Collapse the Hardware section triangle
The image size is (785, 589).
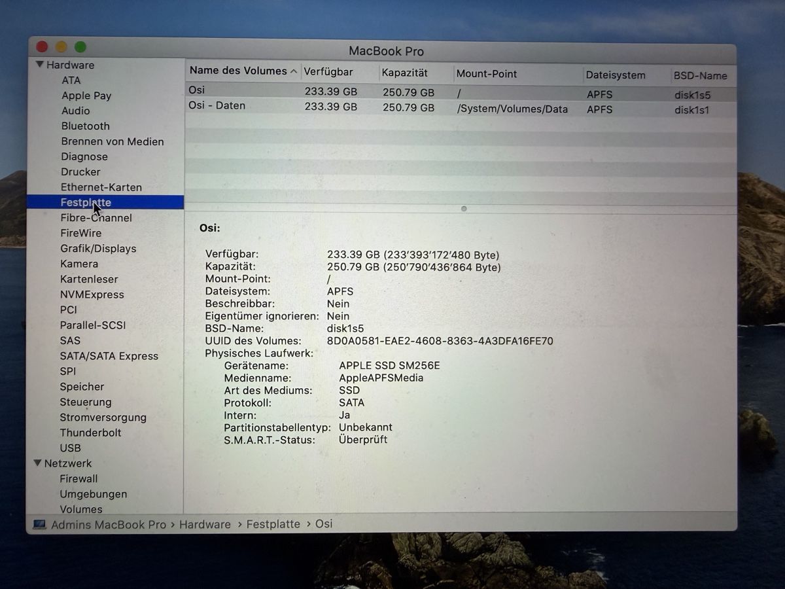click(40, 65)
